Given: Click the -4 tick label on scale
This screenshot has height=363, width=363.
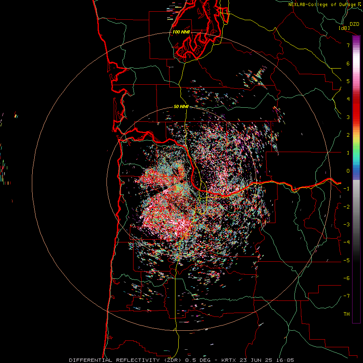Looking at the screenshot, I should click(x=346, y=242).
